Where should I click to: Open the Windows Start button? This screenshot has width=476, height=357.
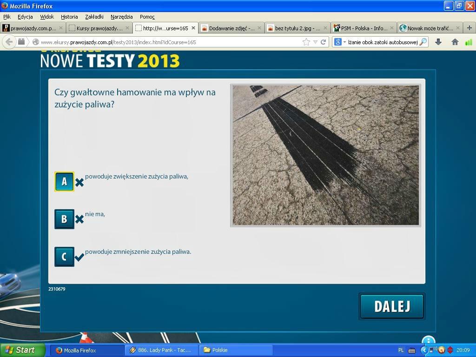tap(23, 350)
